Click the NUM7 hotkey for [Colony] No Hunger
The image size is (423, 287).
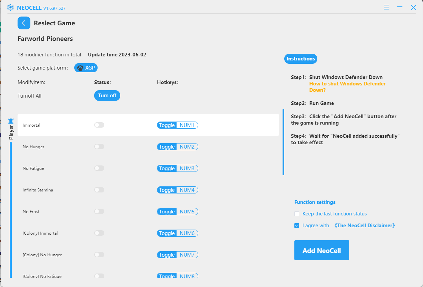coord(187,255)
